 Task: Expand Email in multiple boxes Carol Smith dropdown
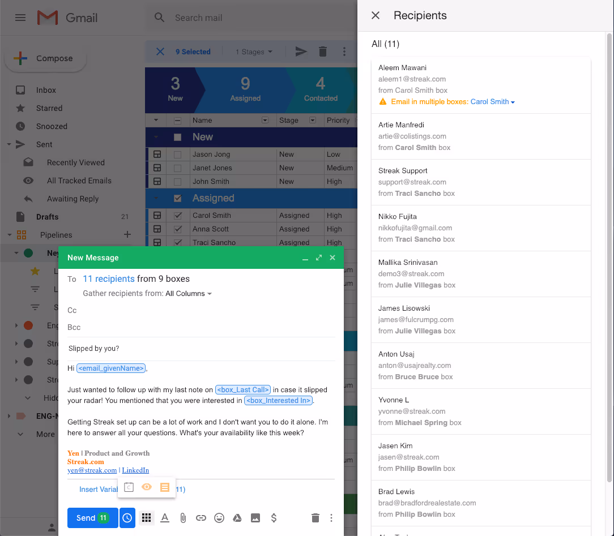(x=492, y=102)
